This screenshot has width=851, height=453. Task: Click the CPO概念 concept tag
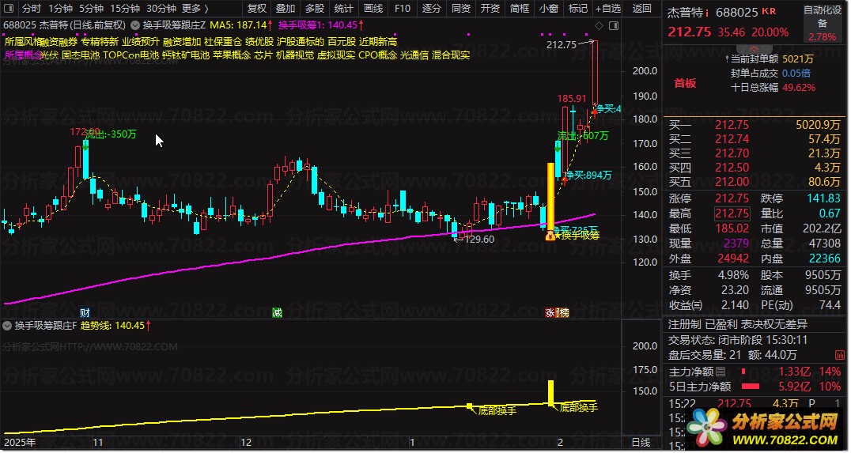coord(377,55)
